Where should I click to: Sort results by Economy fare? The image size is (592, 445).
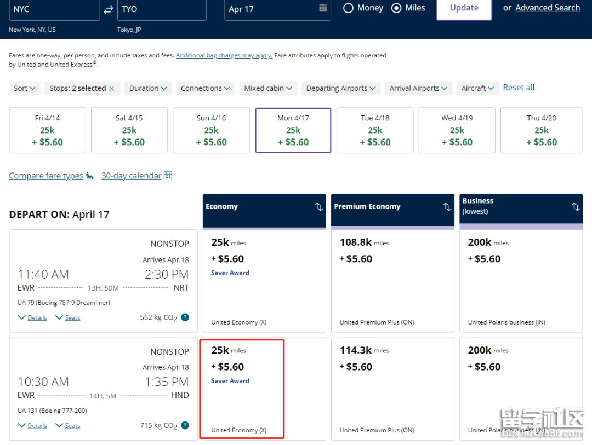point(319,207)
